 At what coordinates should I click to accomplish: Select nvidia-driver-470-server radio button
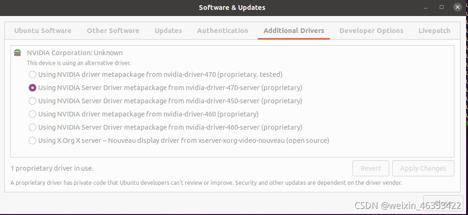tap(32, 88)
